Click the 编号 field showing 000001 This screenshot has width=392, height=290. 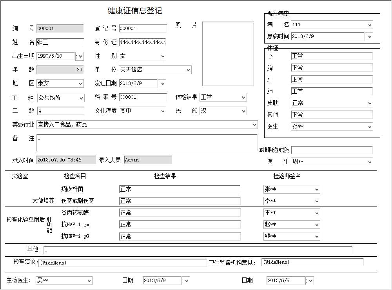60,29
